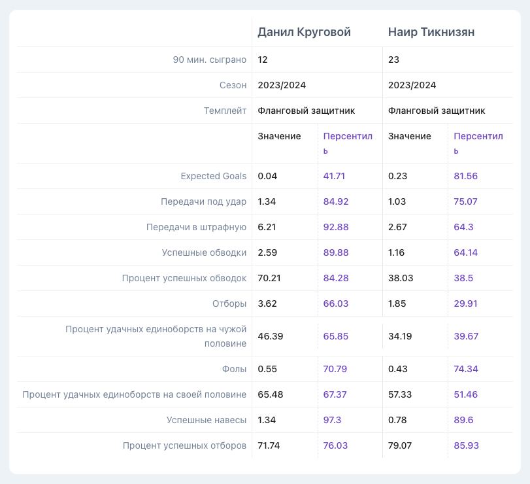Select percentile 84.92 for Передачи под удар
This screenshot has width=530, height=484.
(x=336, y=201)
